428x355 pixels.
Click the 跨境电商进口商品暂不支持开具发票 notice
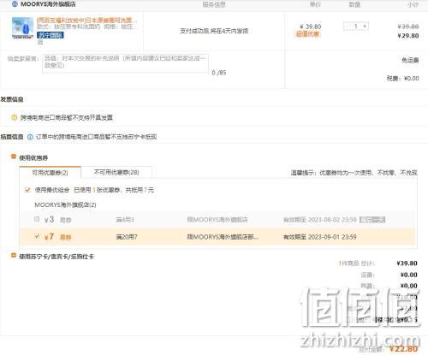(67, 117)
